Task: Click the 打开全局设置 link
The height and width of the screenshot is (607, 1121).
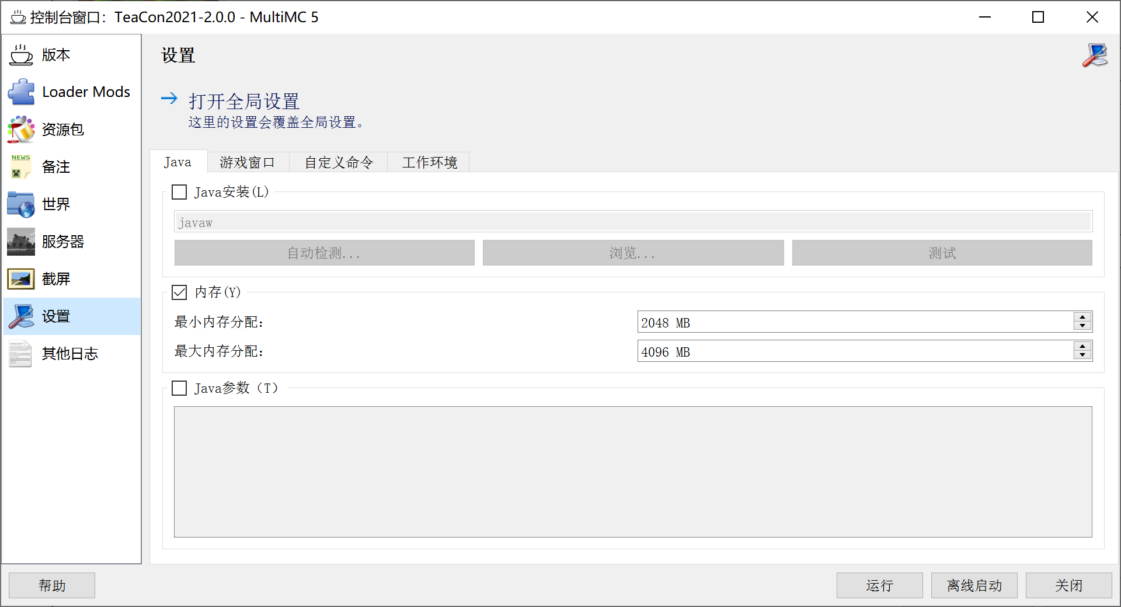Action: (x=243, y=101)
